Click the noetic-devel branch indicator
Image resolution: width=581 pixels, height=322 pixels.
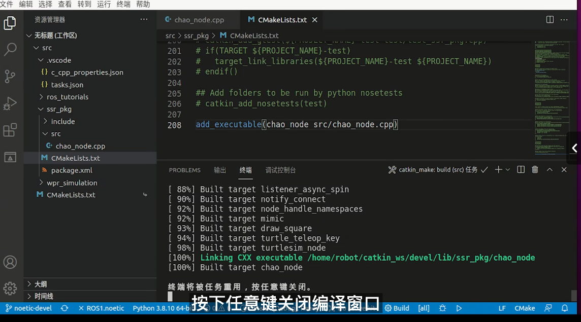[x=29, y=308]
